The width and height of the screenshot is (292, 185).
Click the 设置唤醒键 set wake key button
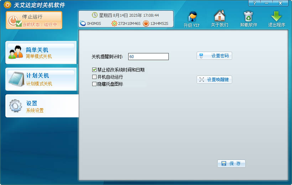[x=214, y=79]
